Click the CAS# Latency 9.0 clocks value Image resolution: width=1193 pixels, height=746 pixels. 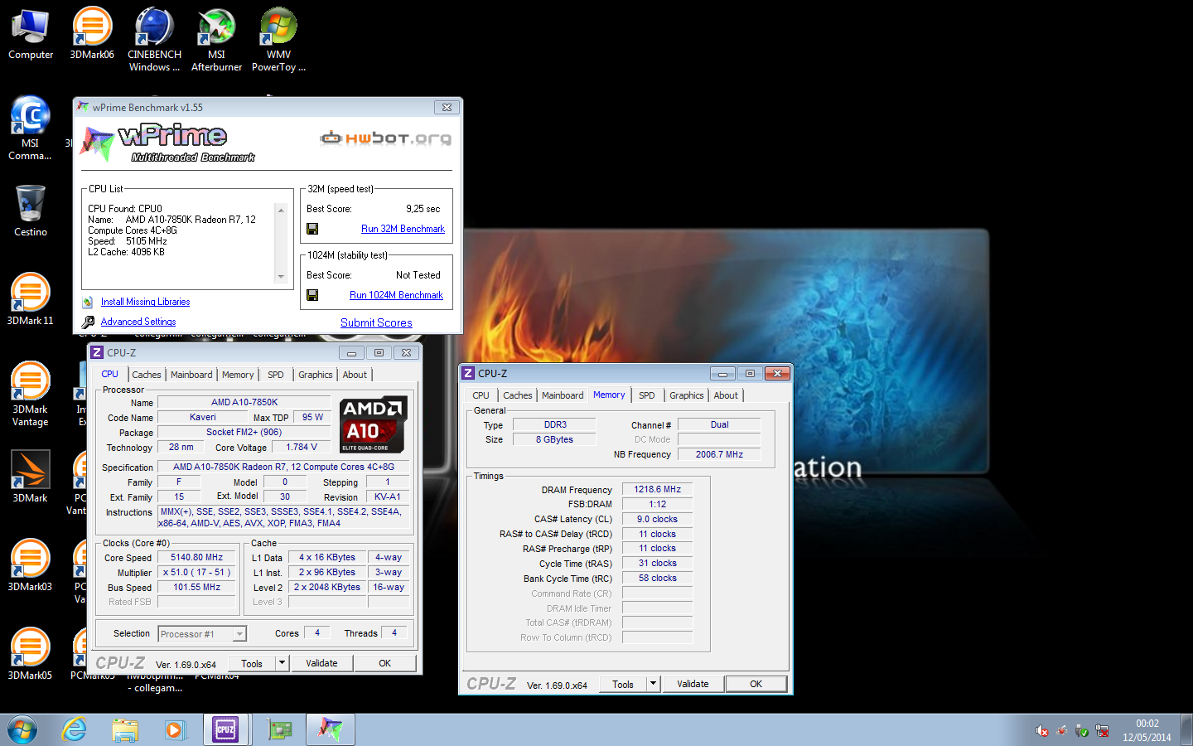(x=657, y=519)
